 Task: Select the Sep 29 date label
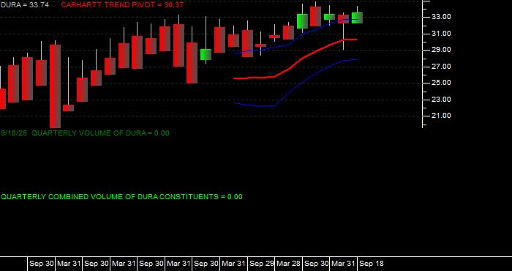(x=261, y=264)
